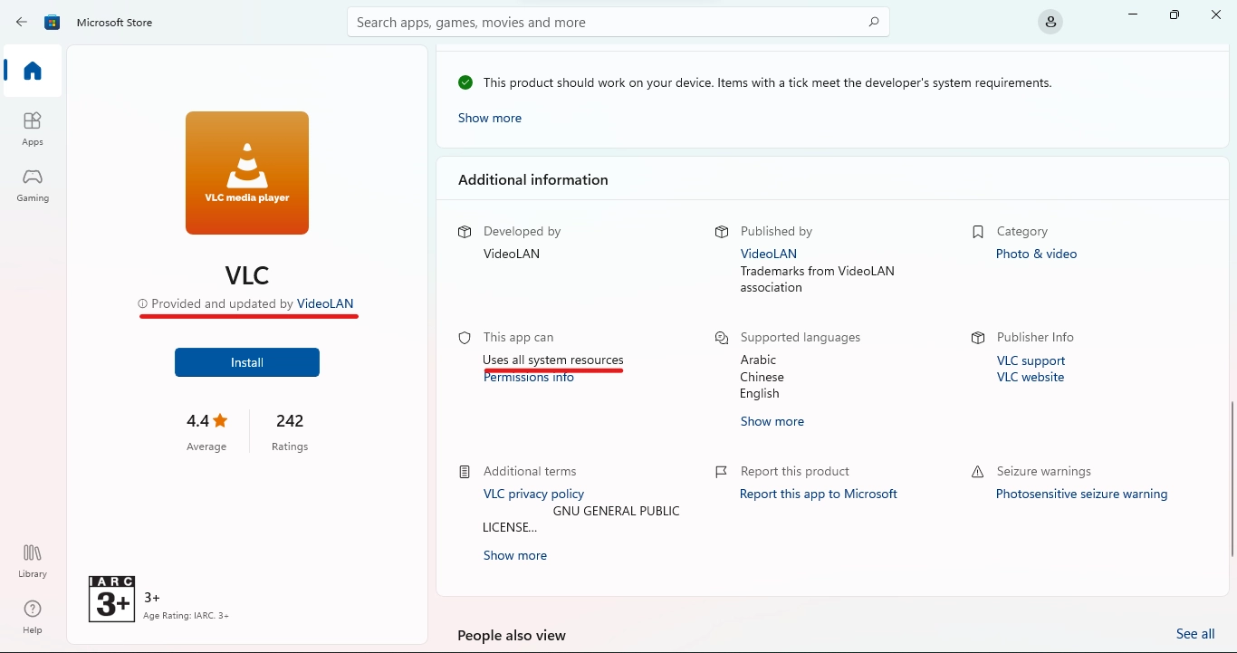1237x653 pixels.
Task: Expand Show more under Supported languages
Action: coord(772,422)
